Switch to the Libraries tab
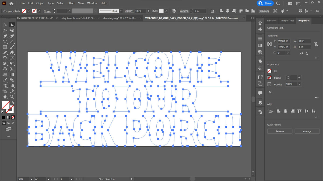 tap(272, 21)
